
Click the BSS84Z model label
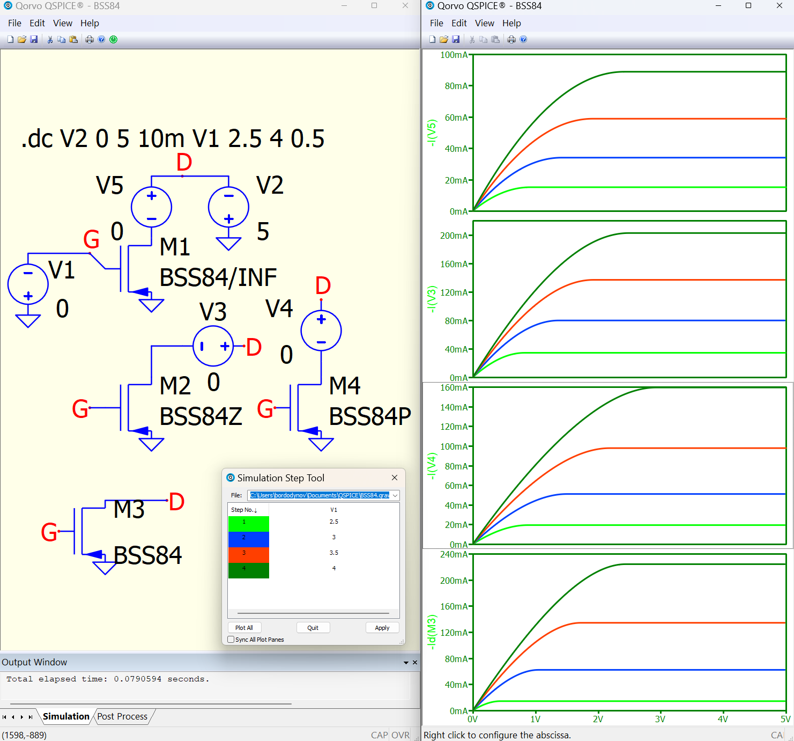201,416
